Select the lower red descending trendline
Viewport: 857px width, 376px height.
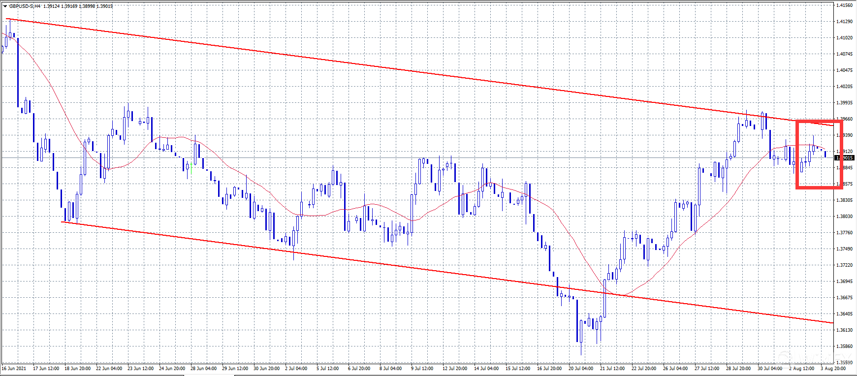pos(448,272)
